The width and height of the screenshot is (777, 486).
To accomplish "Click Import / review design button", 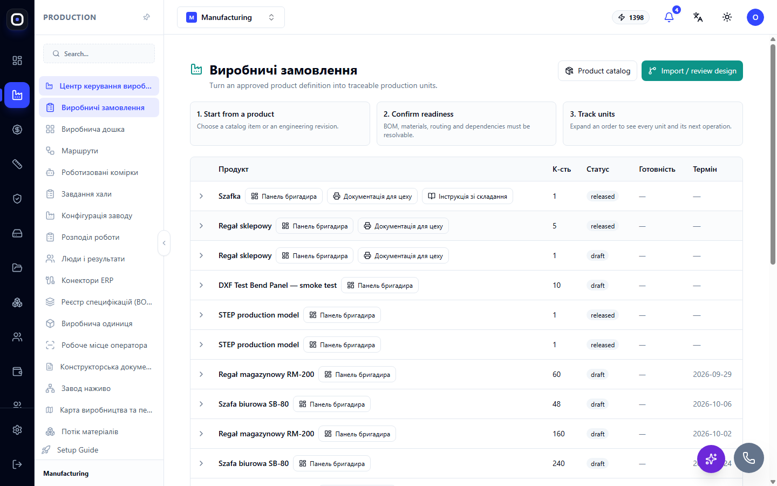I will pos(692,71).
